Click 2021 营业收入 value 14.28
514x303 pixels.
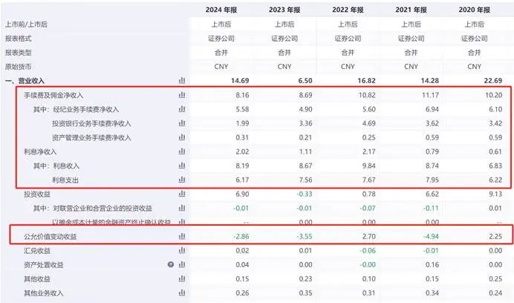click(x=430, y=81)
